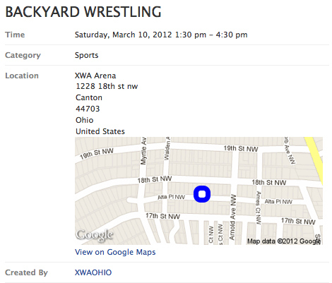The image size is (332, 283).
Task: Click the 1228 18th st nw address line
Action: click(x=107, y=86)
